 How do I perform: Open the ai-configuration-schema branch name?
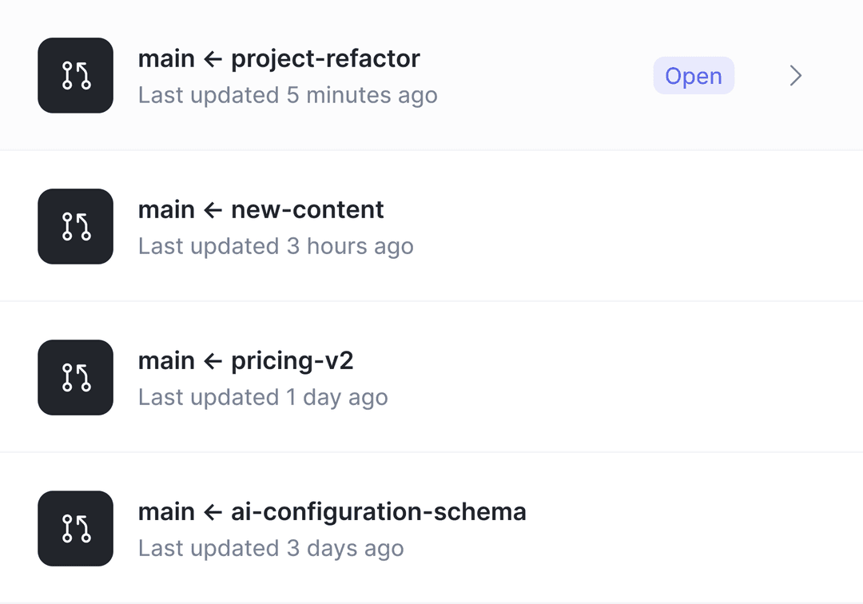pos(379,512)
